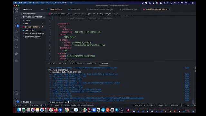Open the Terminal menu

pos(58,3)
